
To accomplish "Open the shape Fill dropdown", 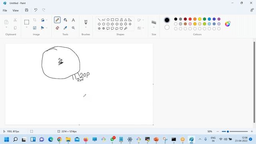I will [141, 28].
